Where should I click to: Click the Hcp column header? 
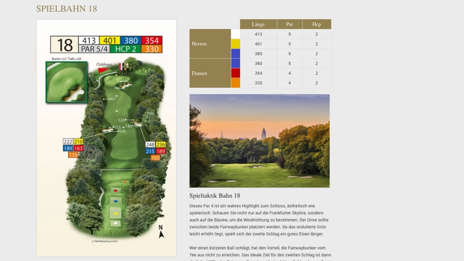tap(316, 24)
